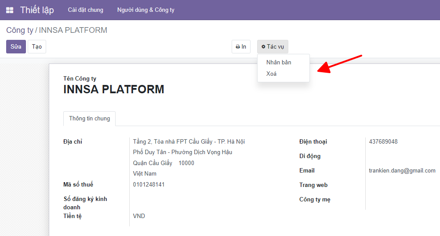Click the Công ty mẹ label

(315, 199)
